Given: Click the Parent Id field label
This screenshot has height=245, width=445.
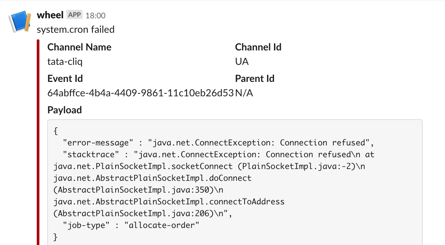Looking at the screenshot, I should click(x=255, y=79).
